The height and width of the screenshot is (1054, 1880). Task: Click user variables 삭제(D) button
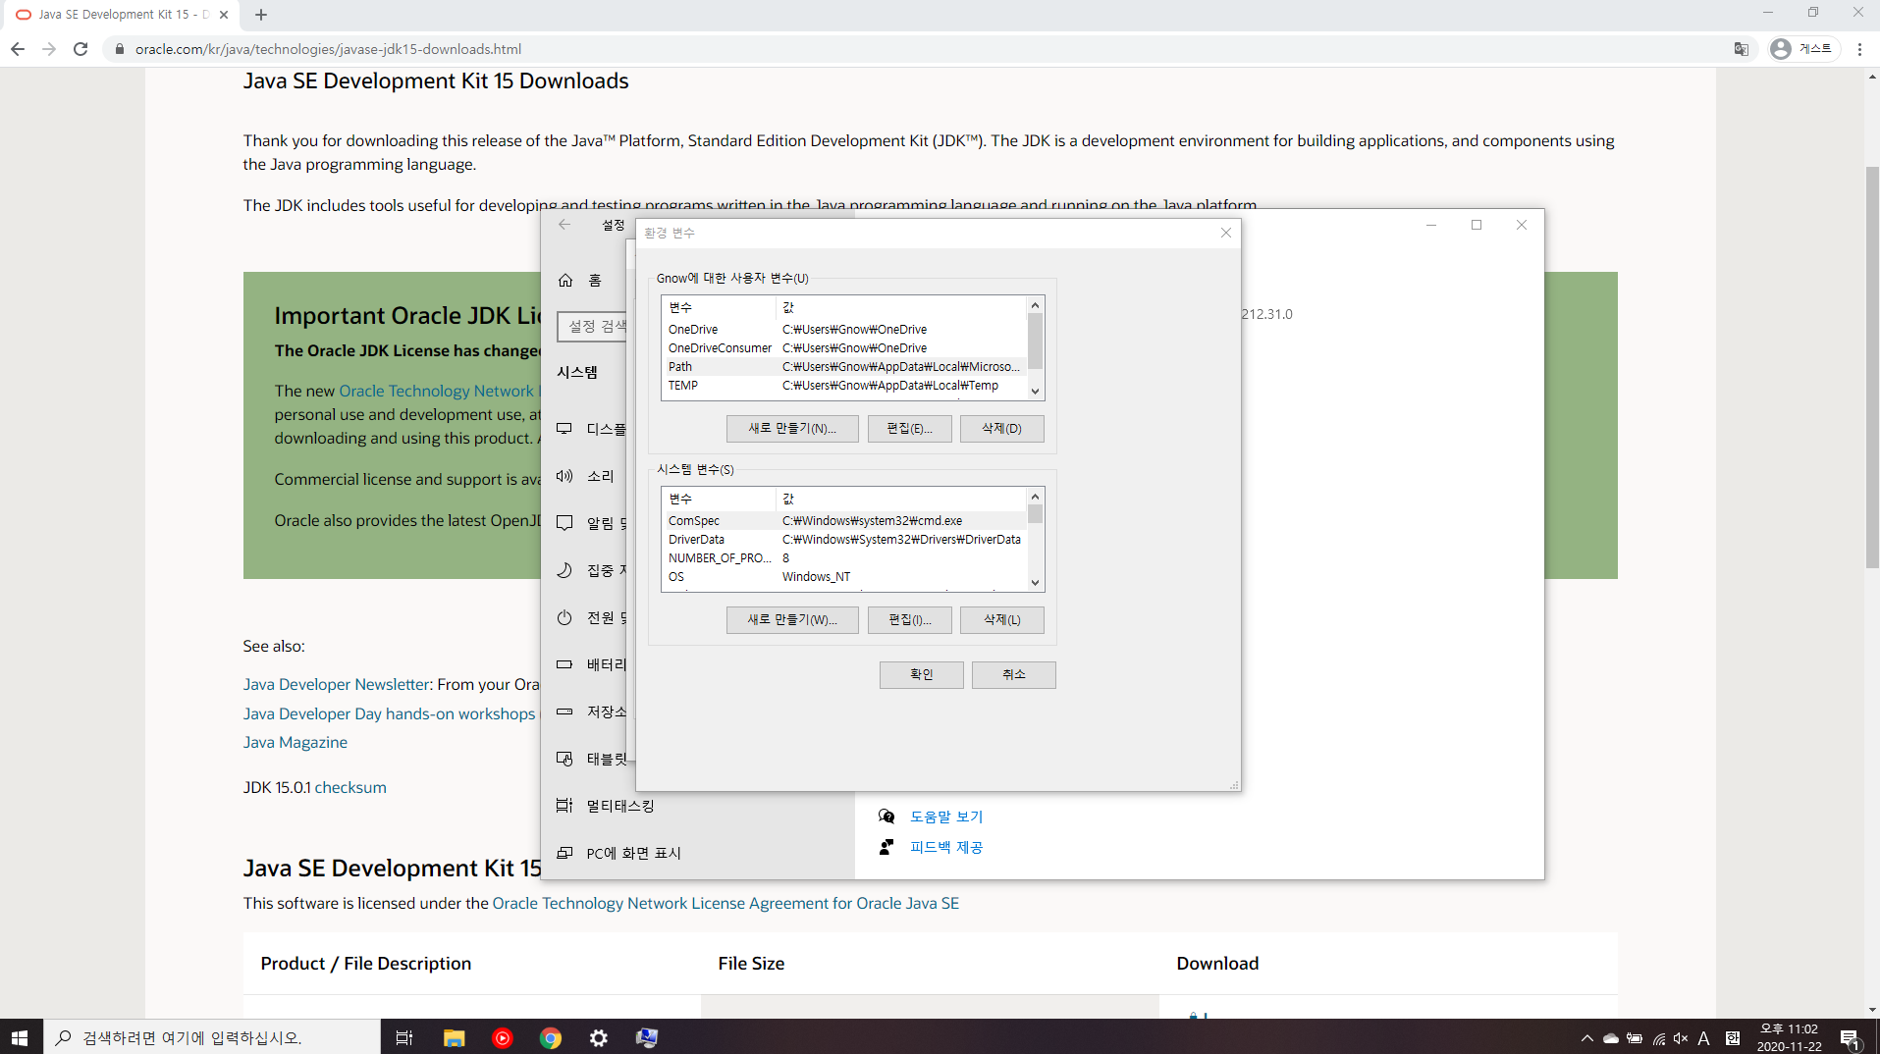(x=1001, y=429)
